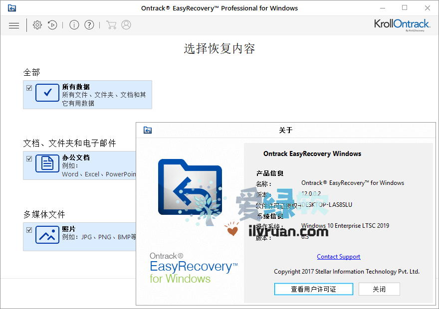Click the 查看用户许可证 button
Viewport: 439px width, 309px height.
314,289
